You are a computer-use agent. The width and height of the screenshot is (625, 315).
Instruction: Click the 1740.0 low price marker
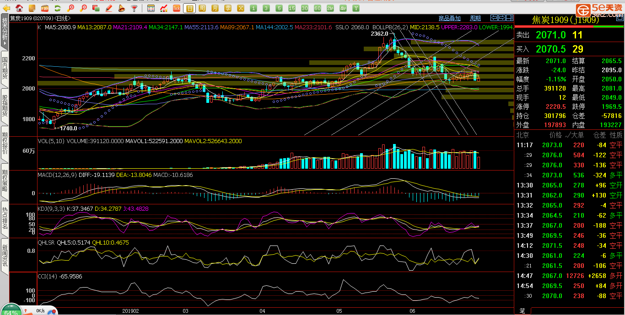coord(68,128)
